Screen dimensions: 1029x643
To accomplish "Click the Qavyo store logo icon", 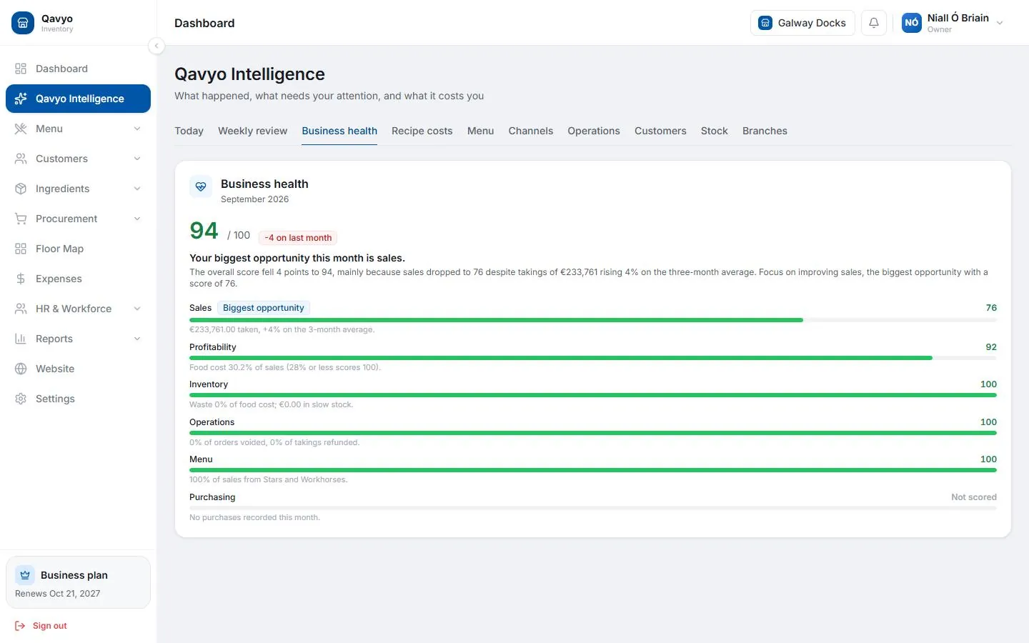I will 23,23.
